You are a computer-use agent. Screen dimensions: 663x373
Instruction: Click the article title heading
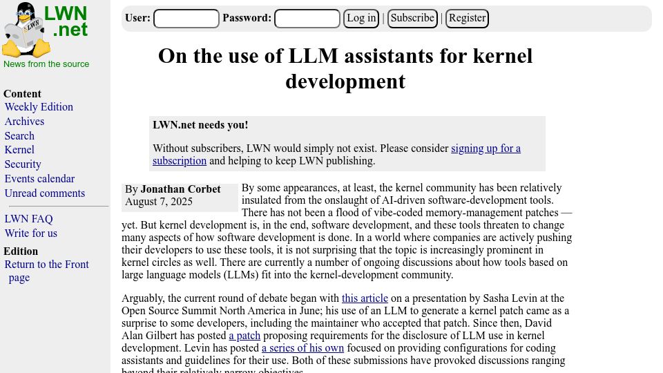tap(345, 68)
